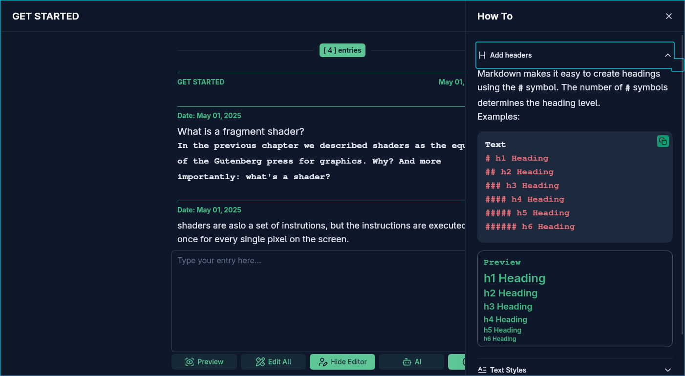Viewport: 685px width, 376px height.
Task: Toggle the Hide Editor button
Action: (x=342, y=362)
